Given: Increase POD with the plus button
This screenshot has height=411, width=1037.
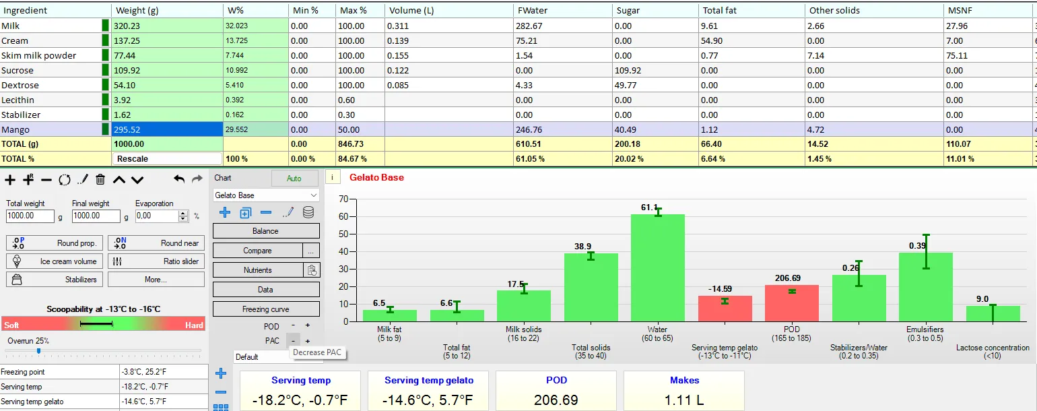Looking at the screenshot, I should (308, 325).
